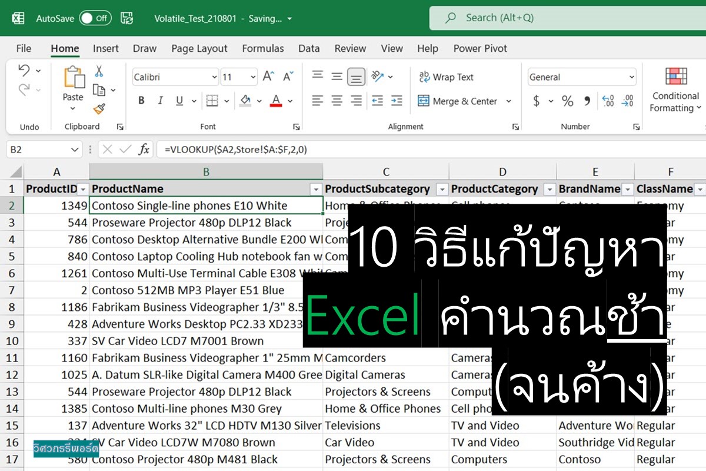Open the File menu
Image resolution: width=706 pixels, height=471 pixels.
[x=24, y=48]
